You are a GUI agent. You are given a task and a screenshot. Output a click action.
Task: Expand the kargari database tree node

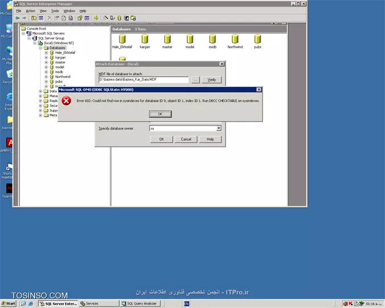click(46, 57)
